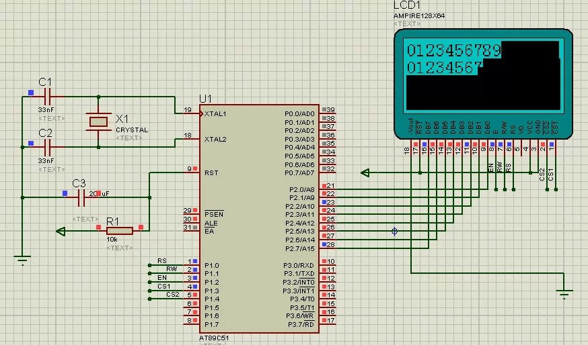
Task: Click the blue origin crosshair marker
Action: point(394,232)
